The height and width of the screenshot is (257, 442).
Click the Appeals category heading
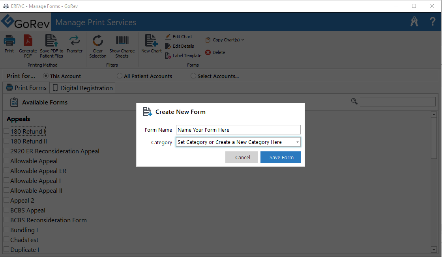[x=18, y=119]
